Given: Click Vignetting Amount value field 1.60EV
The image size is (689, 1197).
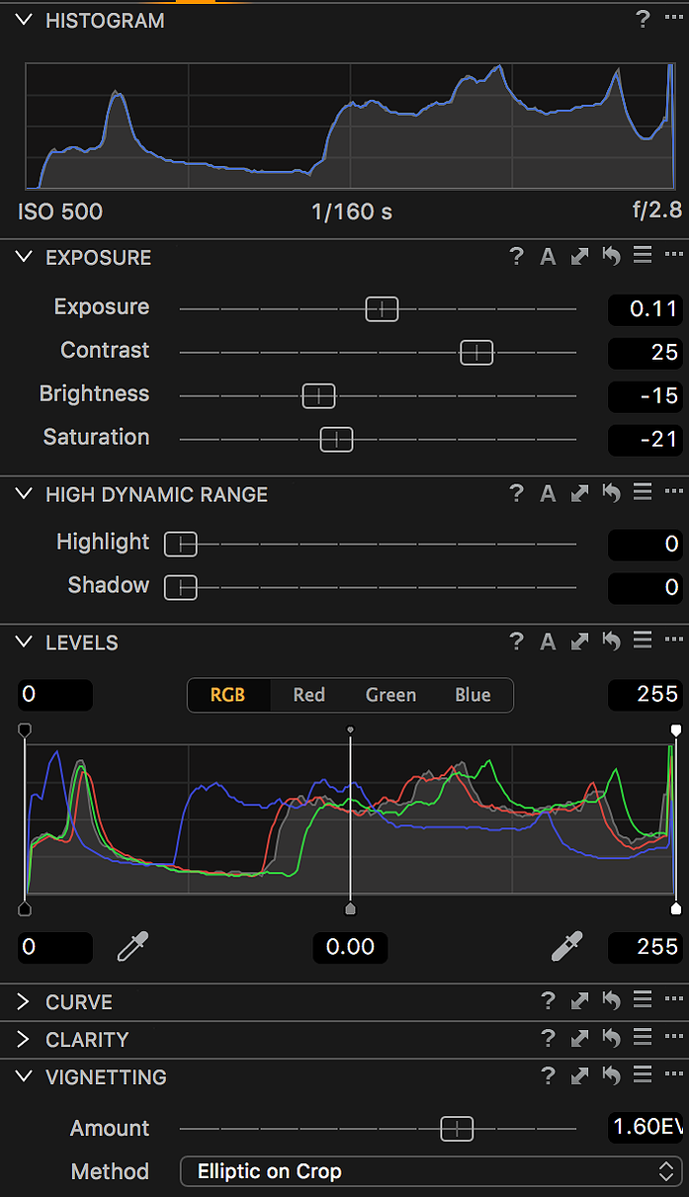Looking at the screenshot, I should pyautogui.click(x=645, y=1128).
